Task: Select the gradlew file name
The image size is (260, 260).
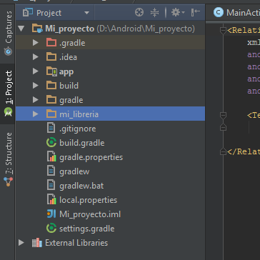Action: point(74,171)
